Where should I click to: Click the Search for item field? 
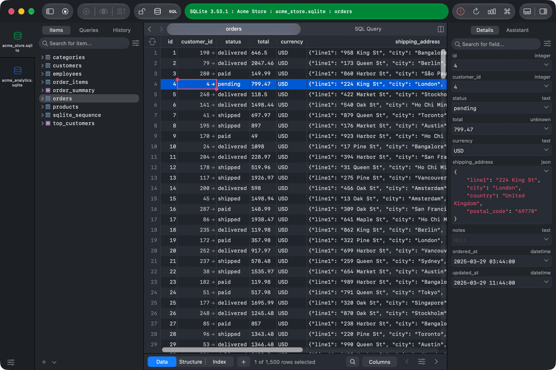[84, 43]
